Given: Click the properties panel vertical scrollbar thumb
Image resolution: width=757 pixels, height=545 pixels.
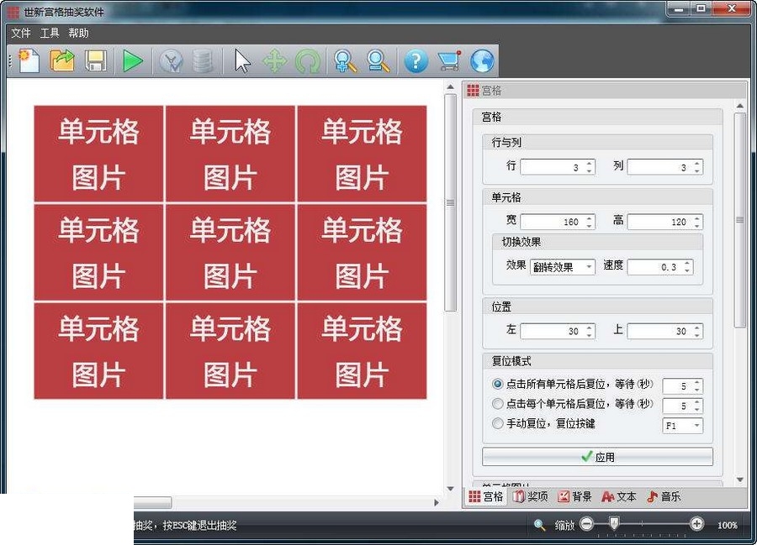Looking at the screenshot, I should (x=740, y=220).
